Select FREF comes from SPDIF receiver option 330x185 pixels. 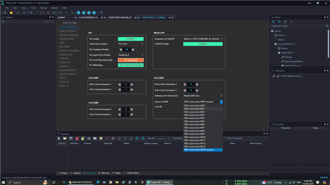coord(203,150)
